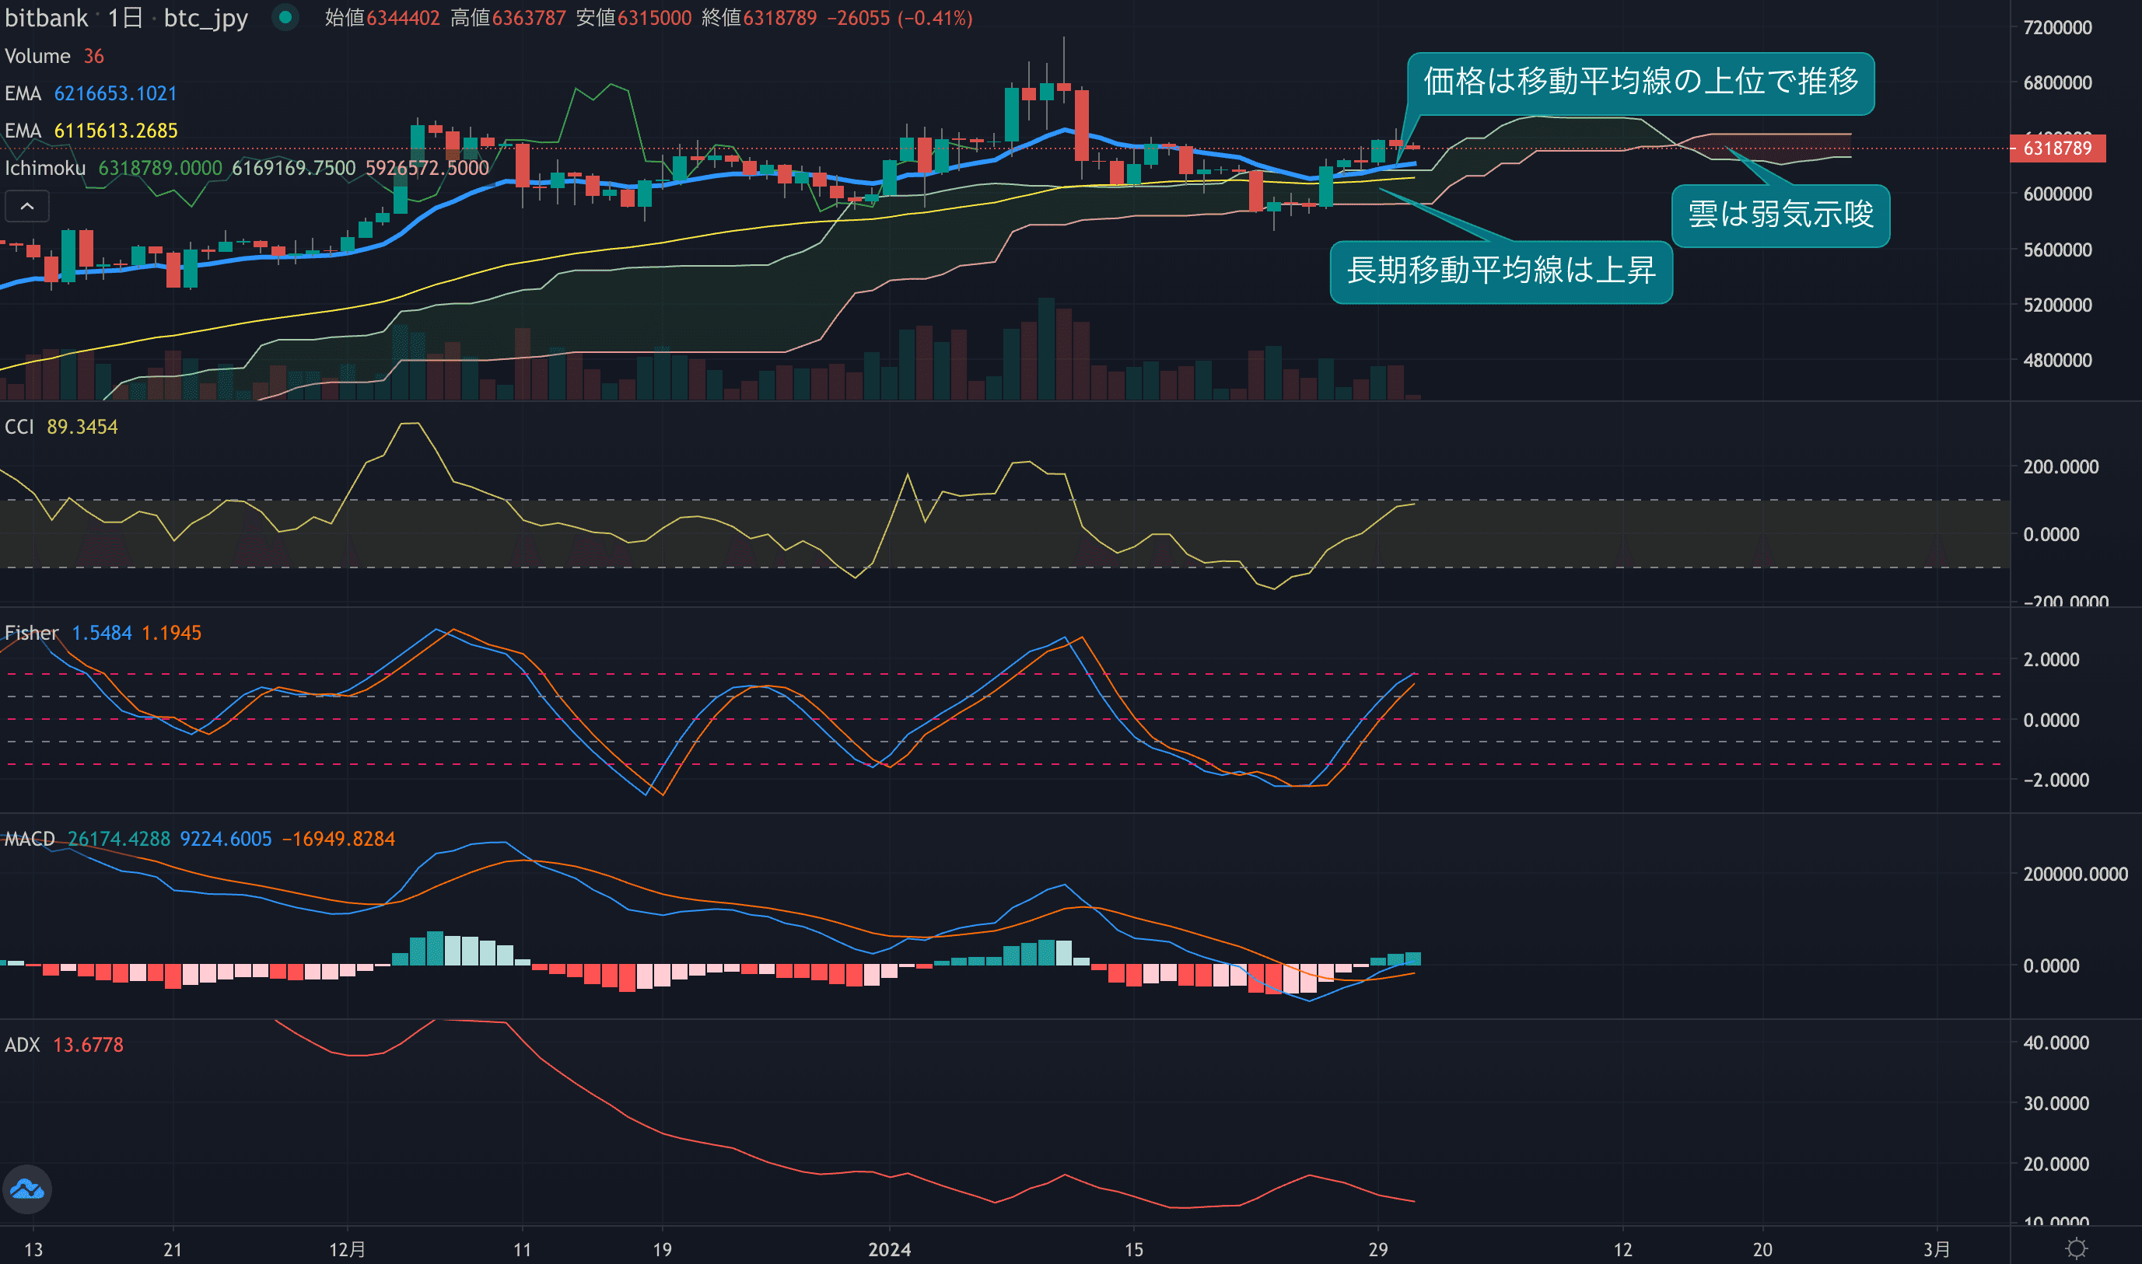Image resolution: width=2142 pixels, height=1264 pixels.
Task: Click the ADX indicator legend label
Action: point(22,1045)
